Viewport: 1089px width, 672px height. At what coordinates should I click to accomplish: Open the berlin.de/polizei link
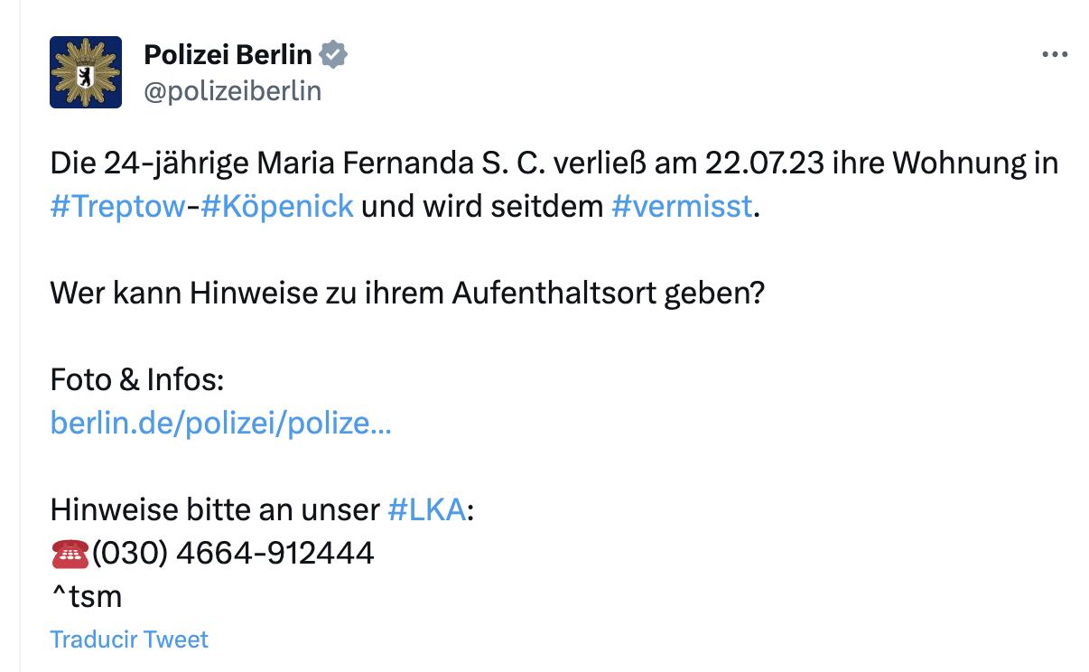220,423
